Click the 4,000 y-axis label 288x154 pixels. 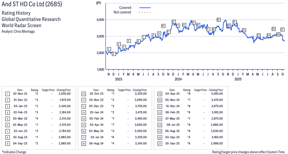pyautogui.click(x=100, y=20)
